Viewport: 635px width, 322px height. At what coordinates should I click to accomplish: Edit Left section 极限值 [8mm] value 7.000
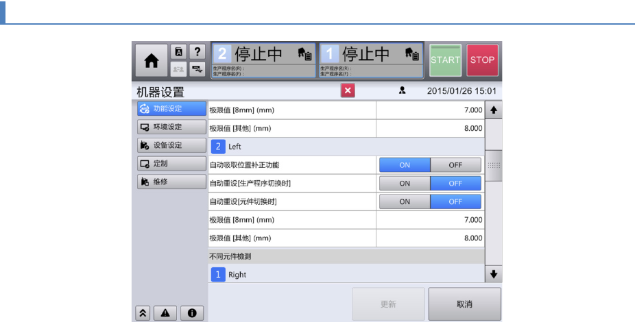[430, 220]
